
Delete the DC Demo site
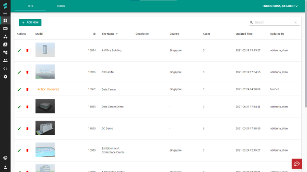pyautogui.click(x=27, y=129)
